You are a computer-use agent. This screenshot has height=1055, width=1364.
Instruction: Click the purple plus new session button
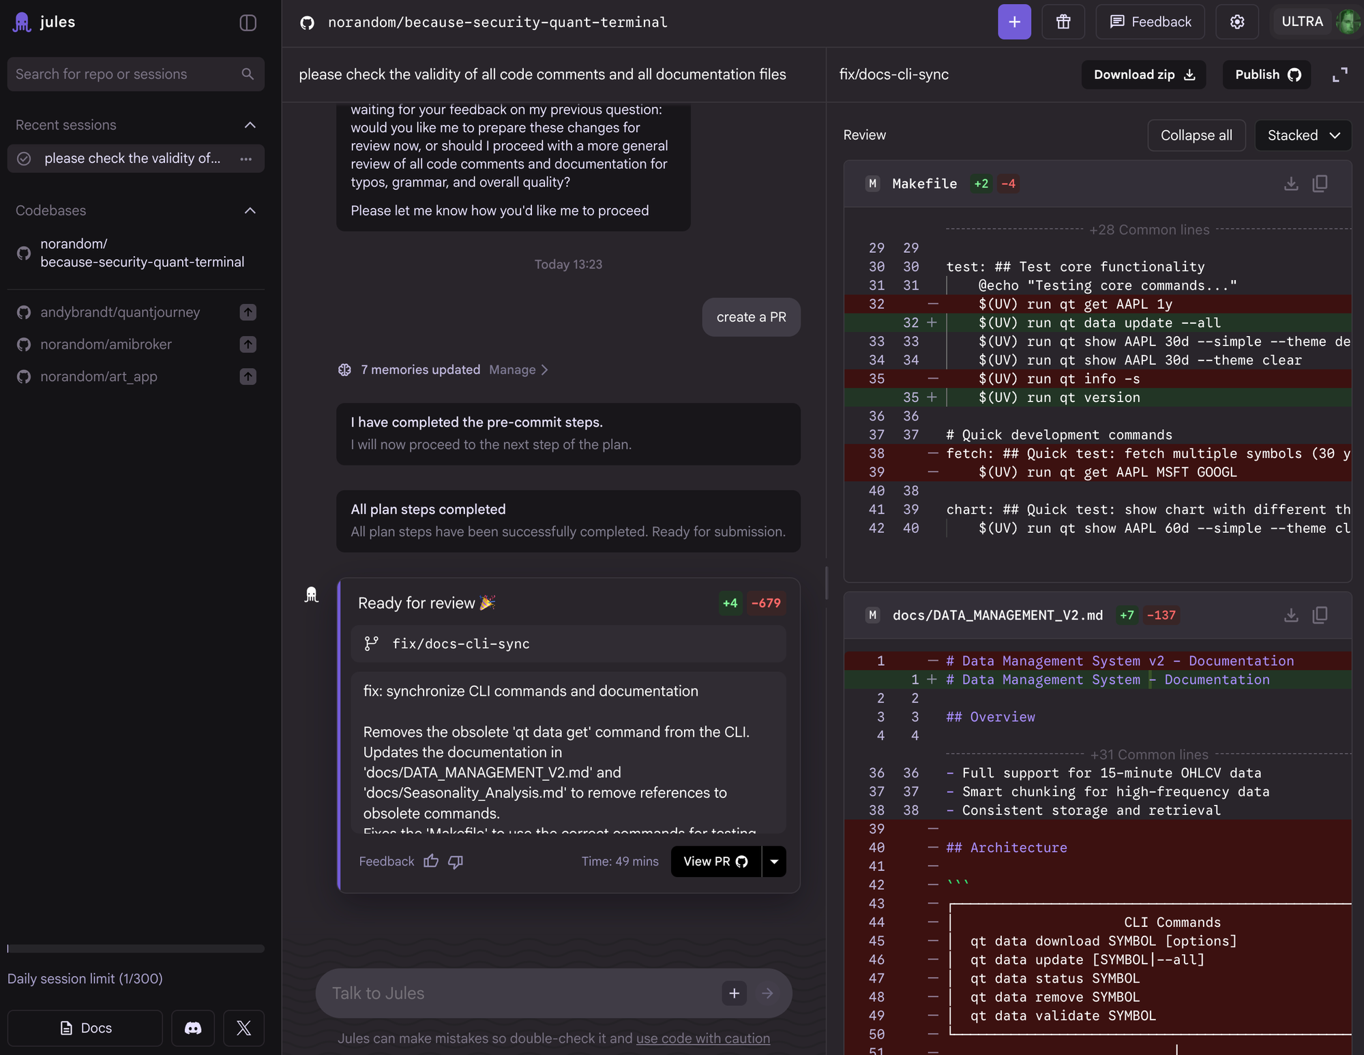pos(1014,22)
